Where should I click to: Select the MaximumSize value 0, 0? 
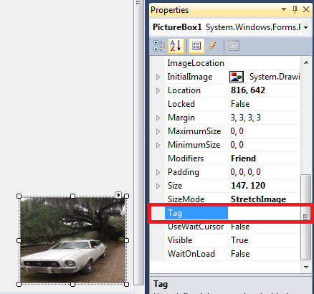point(237,131)
